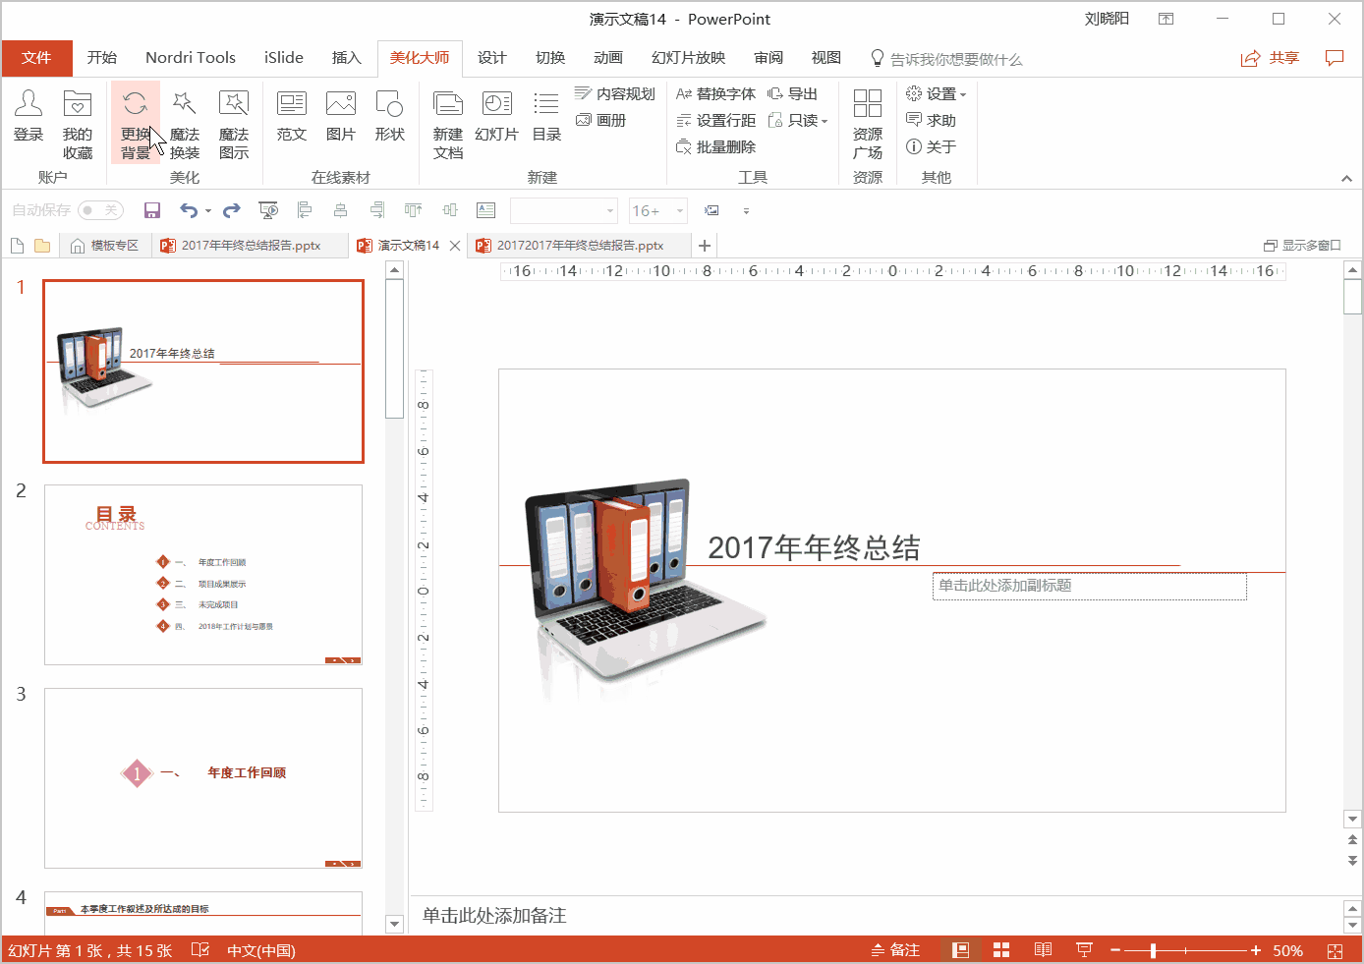Click the 图片 online pictures icon
Image resolution: width=1364 pixels, height=964 pixels.
click(340, 117)
